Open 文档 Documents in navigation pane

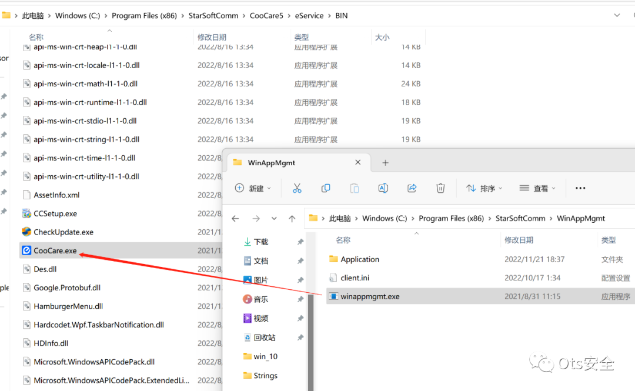261,261
